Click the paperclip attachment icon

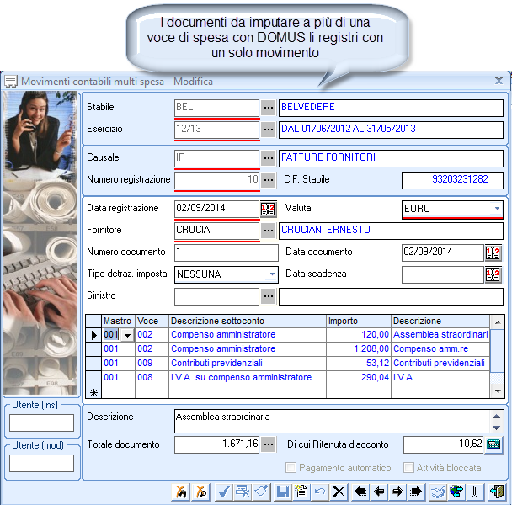click(x=474, y=492)
